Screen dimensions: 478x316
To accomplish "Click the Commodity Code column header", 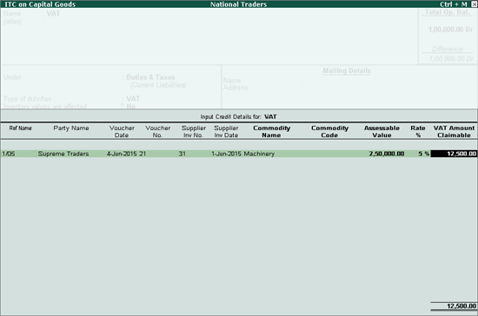I will point(329,131).
